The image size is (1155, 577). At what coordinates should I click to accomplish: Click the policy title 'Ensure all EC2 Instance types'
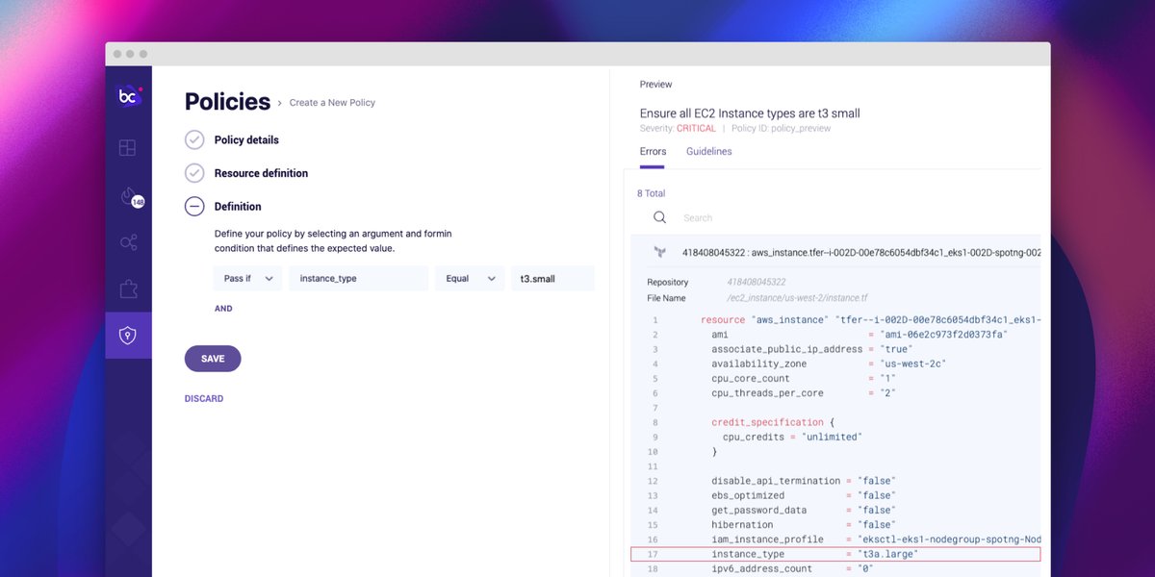750,113
